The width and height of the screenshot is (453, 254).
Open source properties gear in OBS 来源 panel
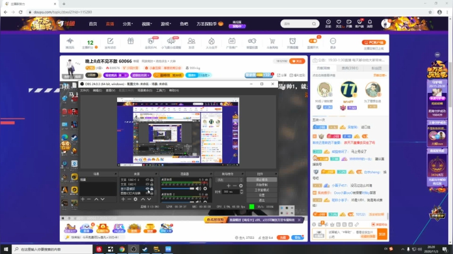135,199
